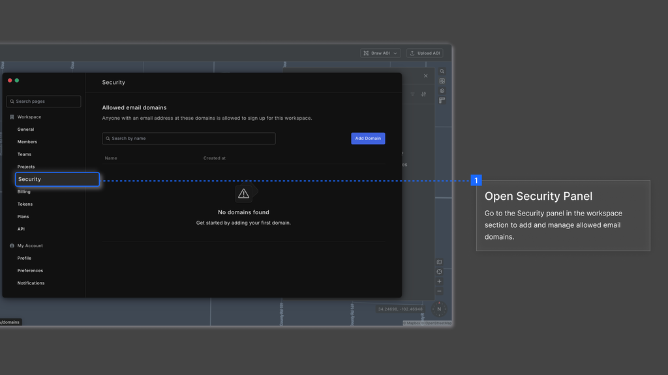The height and width of the screenshot is (375, 668).
Task: Open the Plans settings page
Action: 23,216
